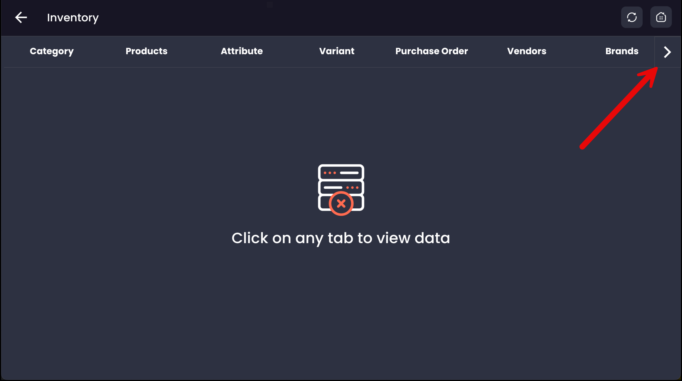Click top server row of illustration

[341, 173]
